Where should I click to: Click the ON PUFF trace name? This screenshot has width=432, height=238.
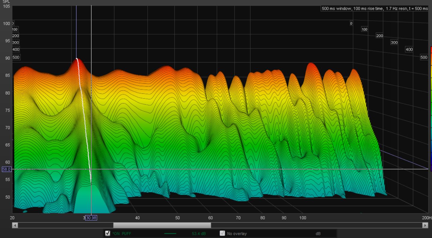tap(122, 233)
